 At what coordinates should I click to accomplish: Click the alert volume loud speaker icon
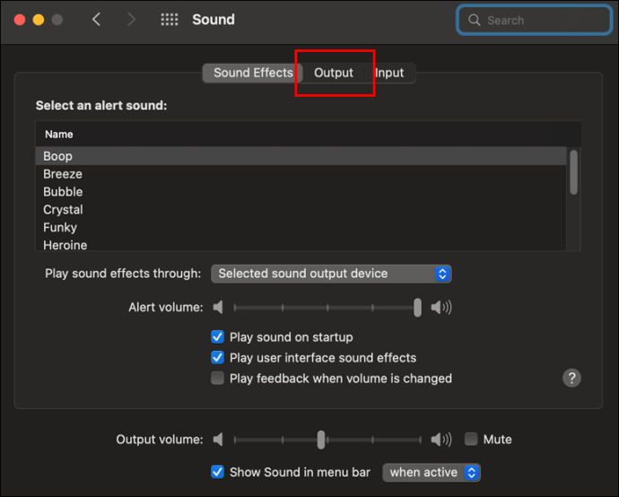point(441,308)
